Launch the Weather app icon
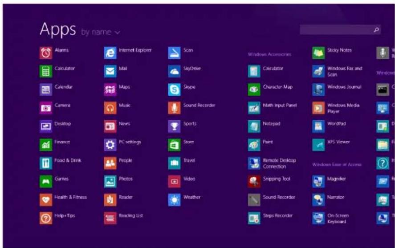Viewport: 395px width, 248px height. pyautogui.click(x=174, y=200)
